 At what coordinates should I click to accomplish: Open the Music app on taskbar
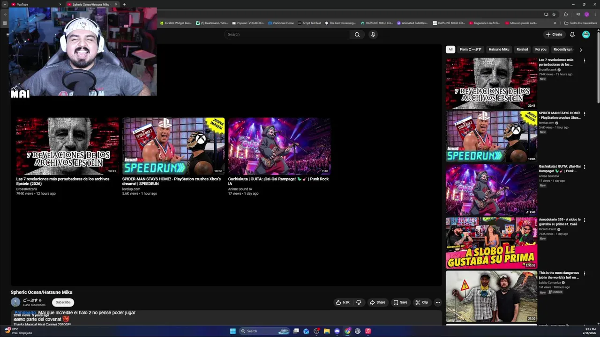coord(368,331)
